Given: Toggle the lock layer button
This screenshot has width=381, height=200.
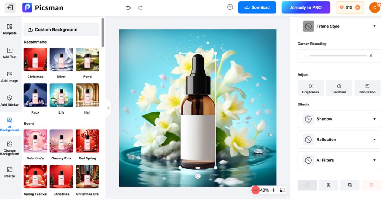Looking at the screenshot, I should [x=307, y=185].
